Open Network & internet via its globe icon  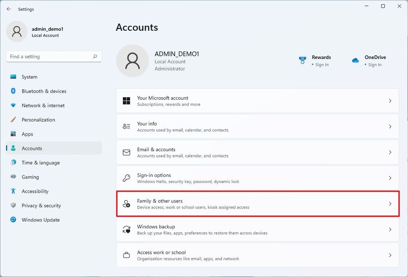click(x=13, y=106)
